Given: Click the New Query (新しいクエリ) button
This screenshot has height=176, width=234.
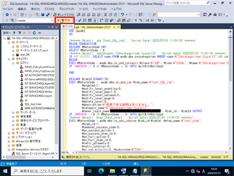Looking at the screenshot, I should tap(64, 15).
